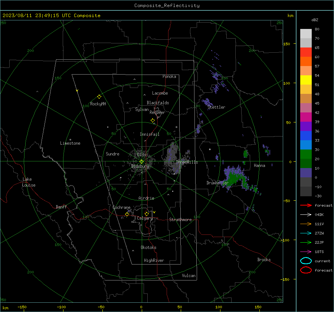Image resolution: width=334 pixels, height=312 pixels.
Task: Click the green storm cell east of Drumheller
Action: 234,178
